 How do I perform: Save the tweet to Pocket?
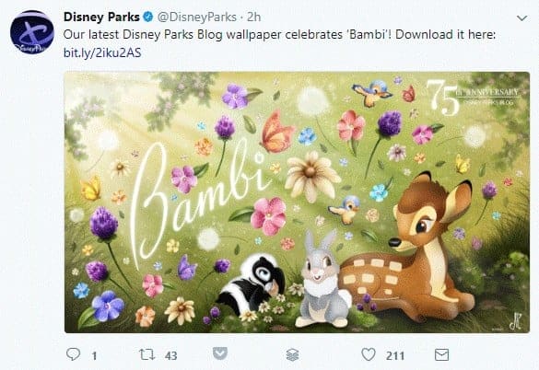point(220,353)
